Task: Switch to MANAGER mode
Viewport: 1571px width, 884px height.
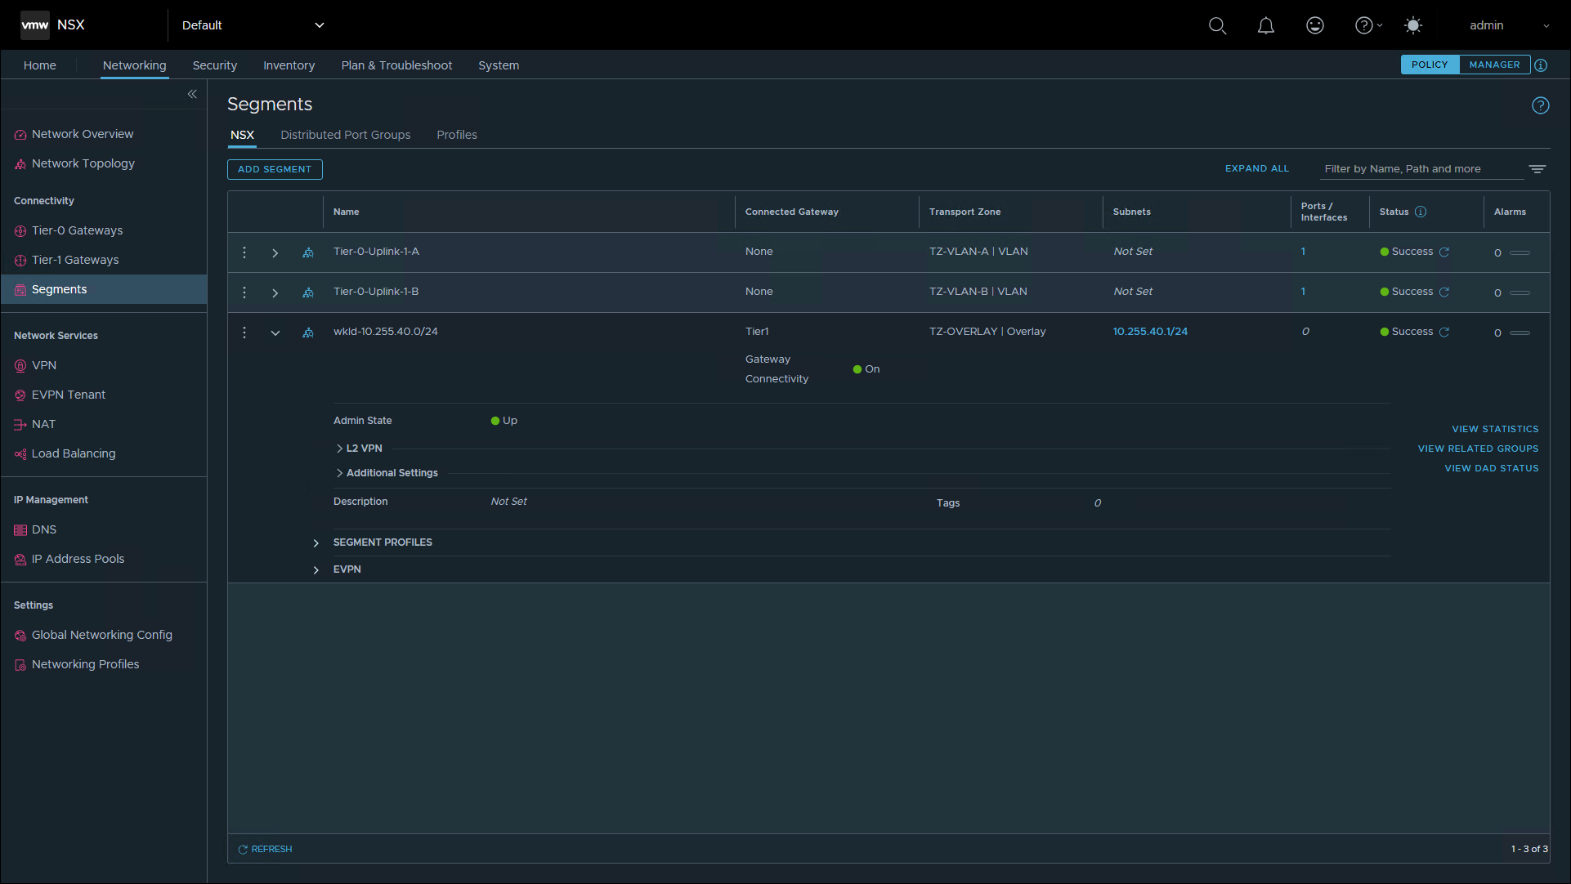Action: 1494,65
